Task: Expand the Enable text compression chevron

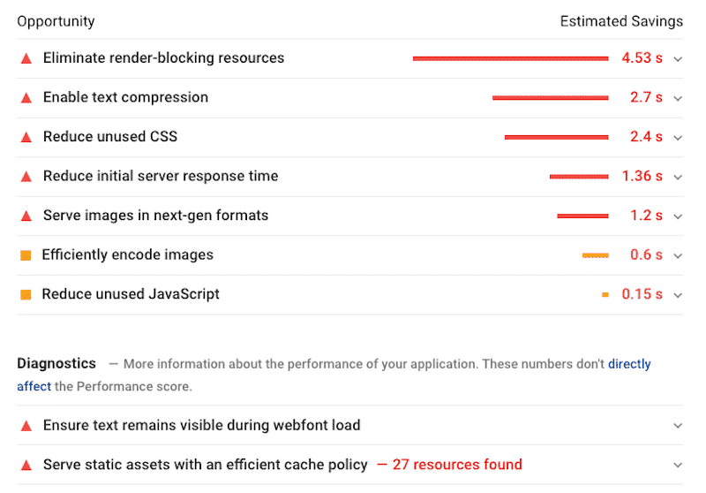Action: pos(678,98)
